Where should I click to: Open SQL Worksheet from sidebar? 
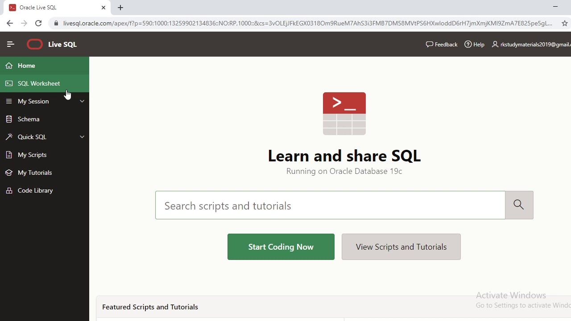click(x=45, y=83)
